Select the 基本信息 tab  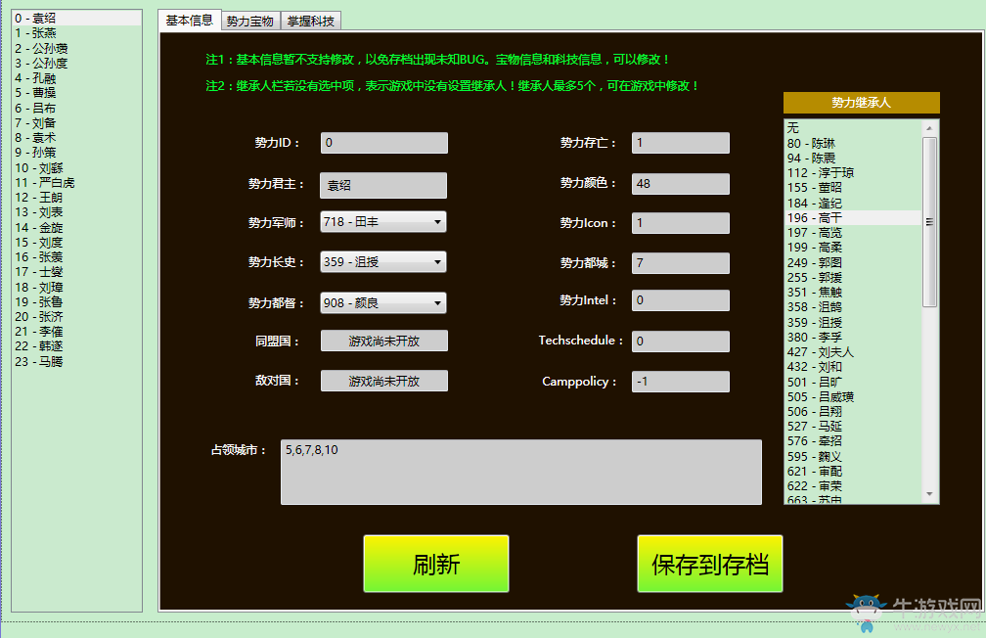(190, 21)
